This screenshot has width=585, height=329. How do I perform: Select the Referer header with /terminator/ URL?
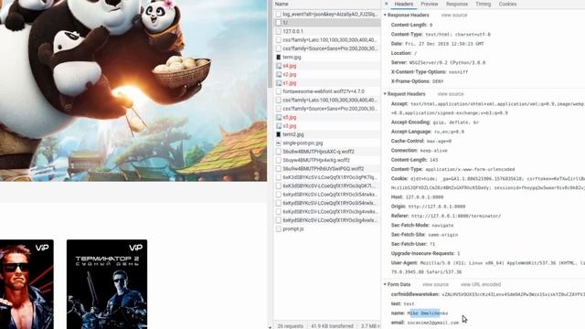tap(446, 216)
